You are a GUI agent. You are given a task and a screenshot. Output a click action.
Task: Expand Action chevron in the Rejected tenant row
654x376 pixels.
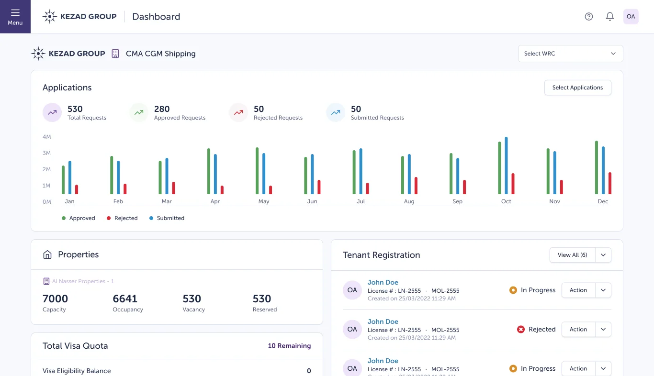point(603,330)
